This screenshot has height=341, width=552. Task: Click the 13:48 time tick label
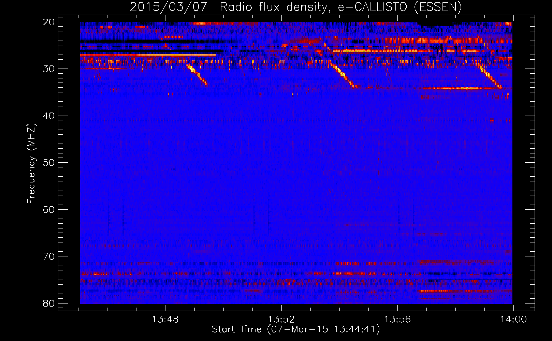pos(165,320)
